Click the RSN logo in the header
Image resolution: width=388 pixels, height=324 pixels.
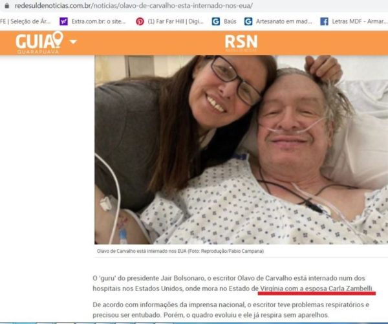pos(241,42)
